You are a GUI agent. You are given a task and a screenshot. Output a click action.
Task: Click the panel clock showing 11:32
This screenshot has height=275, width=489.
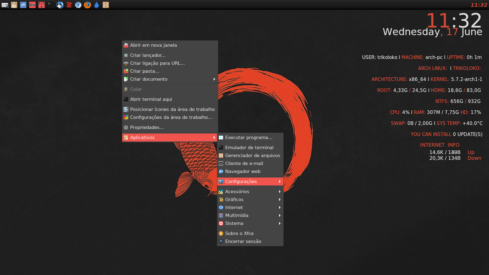tap(479, 5)
